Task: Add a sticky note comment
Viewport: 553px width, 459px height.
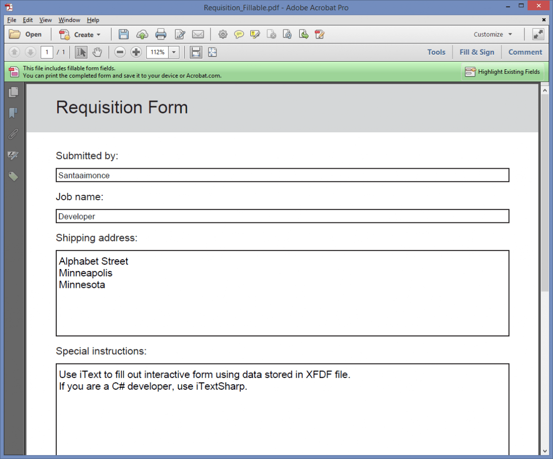Action: tap(239, 34)
